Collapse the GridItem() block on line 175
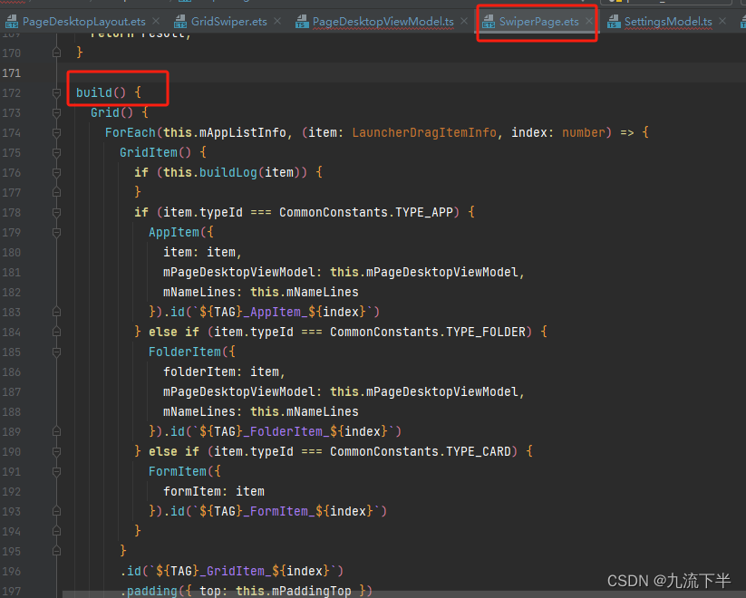 tap(56, 153)
